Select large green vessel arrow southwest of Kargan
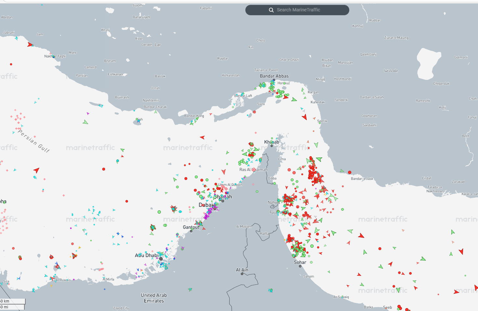The width and height of the screenshot is (478, 311). (294, 99)
